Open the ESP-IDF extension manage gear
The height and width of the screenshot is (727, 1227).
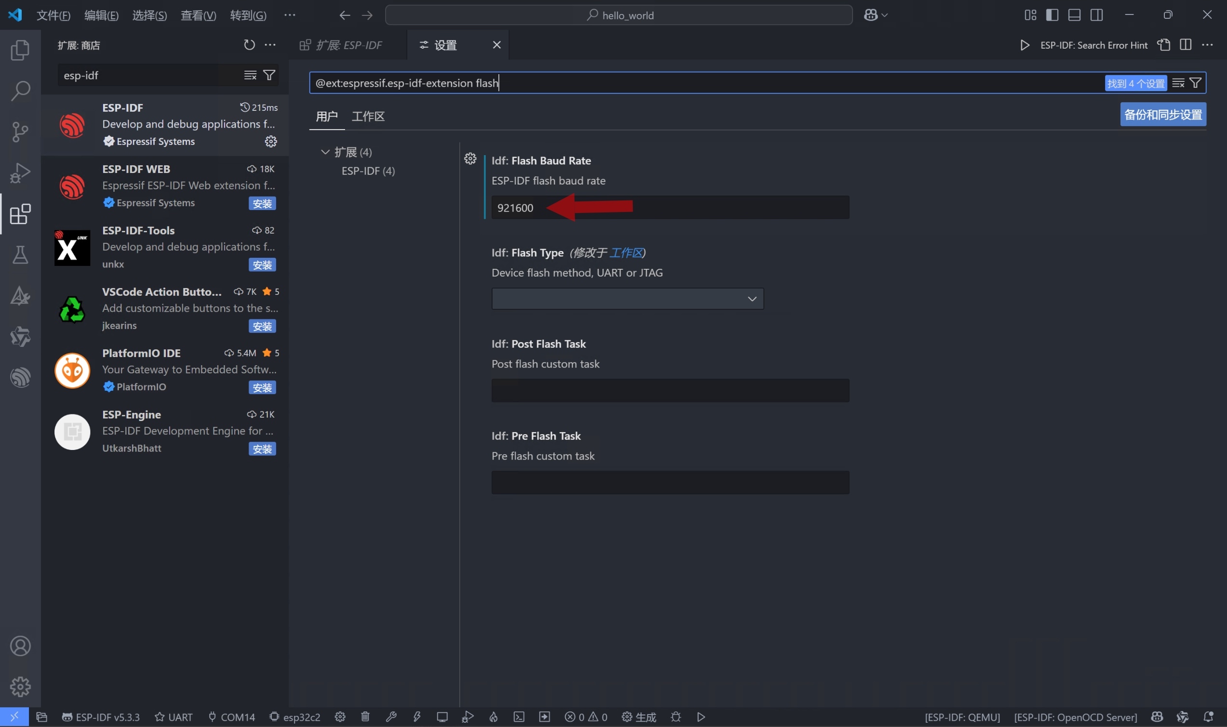(x=270, y=142)
